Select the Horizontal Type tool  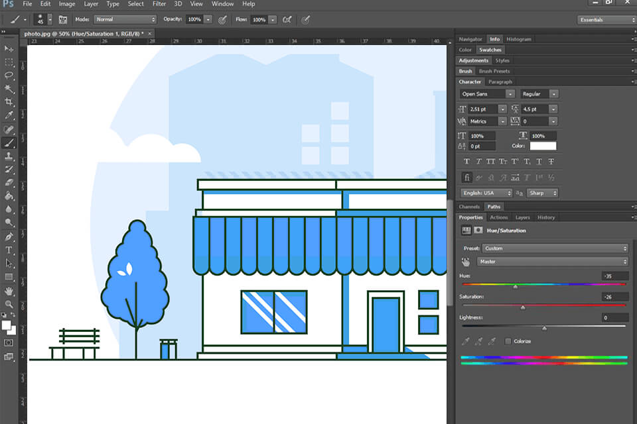(x=9, y=250)
